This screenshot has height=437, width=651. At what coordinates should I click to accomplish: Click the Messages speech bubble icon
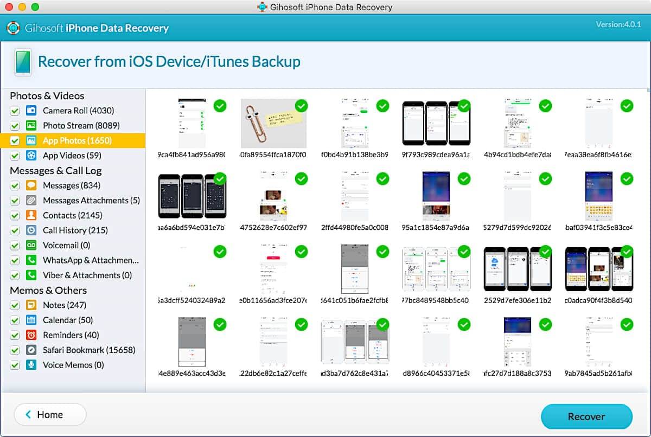(x=31, y=185)
